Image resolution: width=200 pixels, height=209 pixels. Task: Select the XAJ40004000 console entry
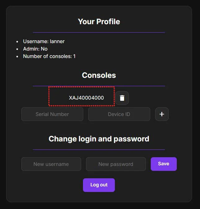82,98
